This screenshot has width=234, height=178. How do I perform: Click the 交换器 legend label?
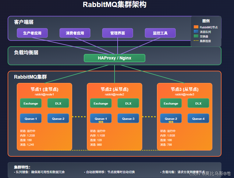(204, 37)
